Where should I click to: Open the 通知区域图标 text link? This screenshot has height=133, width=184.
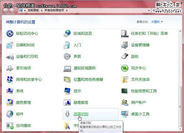[x=85, y=68]
